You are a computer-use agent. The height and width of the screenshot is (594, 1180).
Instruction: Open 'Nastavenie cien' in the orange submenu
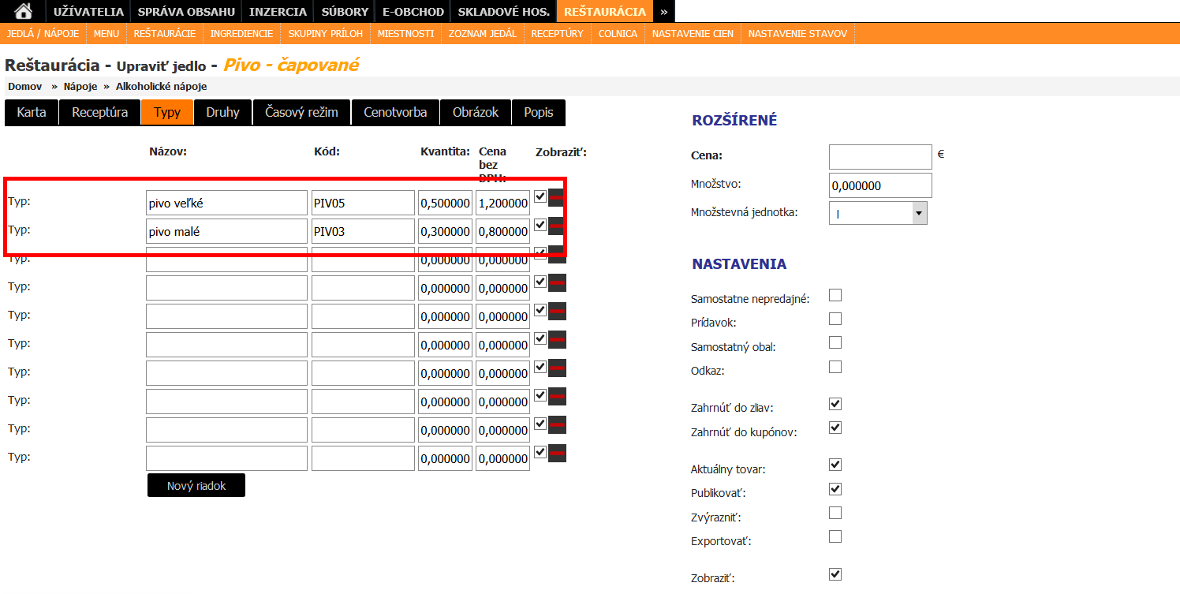pyautogui.click(x=693, y=33)
